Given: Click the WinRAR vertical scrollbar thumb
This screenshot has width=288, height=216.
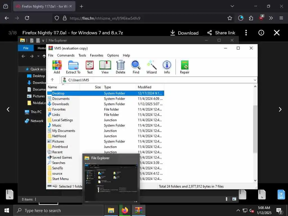Looking at the screenshot, I should tap(255, 129).
